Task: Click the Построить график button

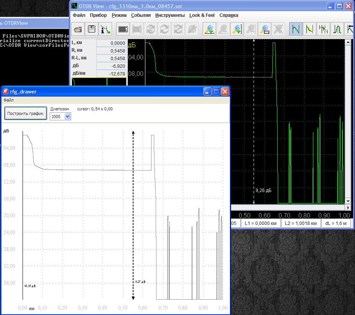Action: tap(25, 113)
